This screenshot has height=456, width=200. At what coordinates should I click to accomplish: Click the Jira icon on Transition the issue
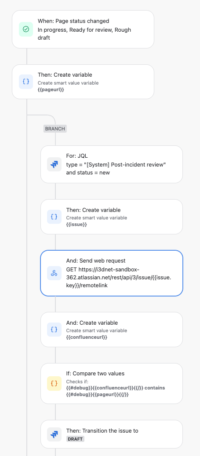[54, 434]
